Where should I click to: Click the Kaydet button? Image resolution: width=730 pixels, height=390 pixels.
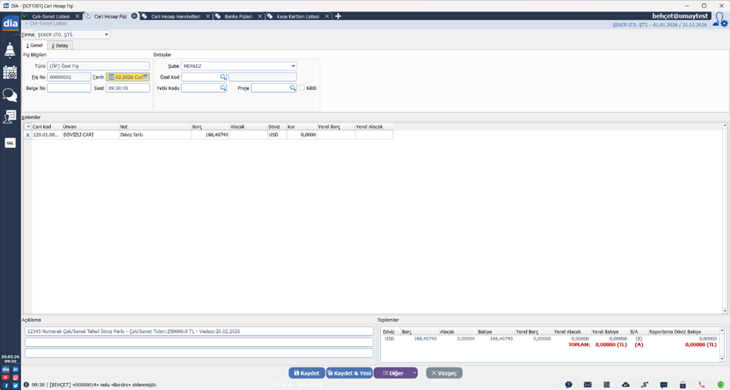pos(307,373)
